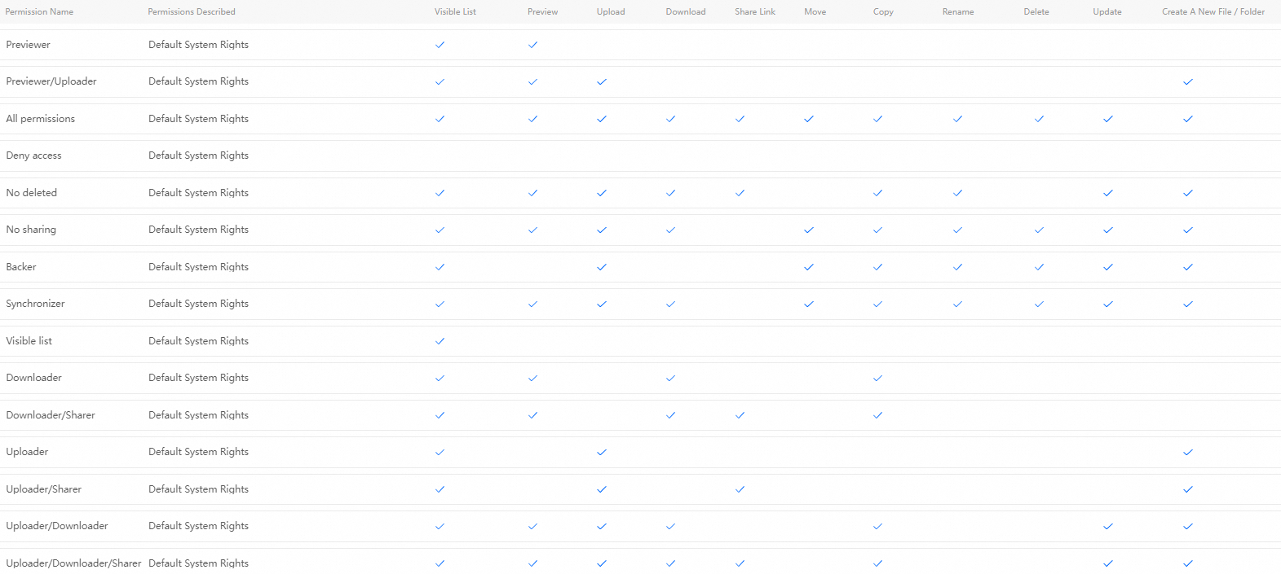Select the Previewer/Uploader permission name
The height and width of the screenshot is (574, 1281).
51,81
